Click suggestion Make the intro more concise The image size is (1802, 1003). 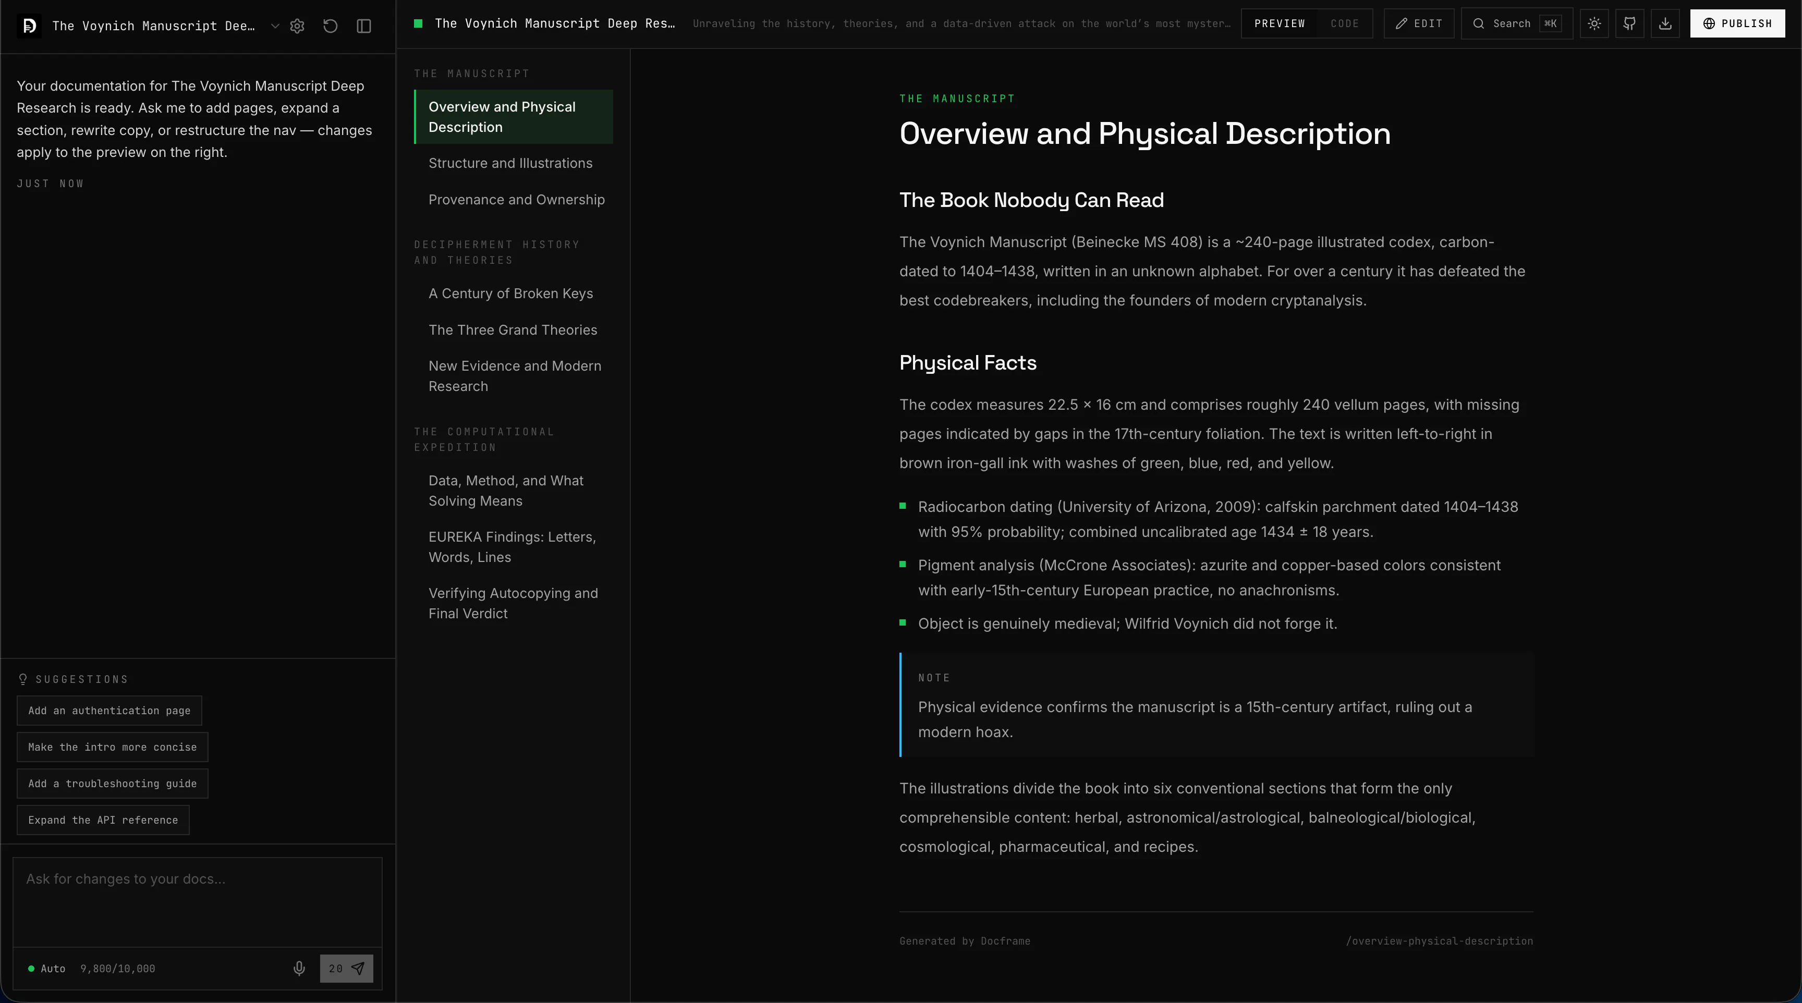(x=113, y=747)
